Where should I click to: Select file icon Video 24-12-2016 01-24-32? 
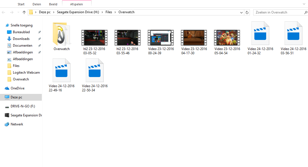click(x=260, y=33)
